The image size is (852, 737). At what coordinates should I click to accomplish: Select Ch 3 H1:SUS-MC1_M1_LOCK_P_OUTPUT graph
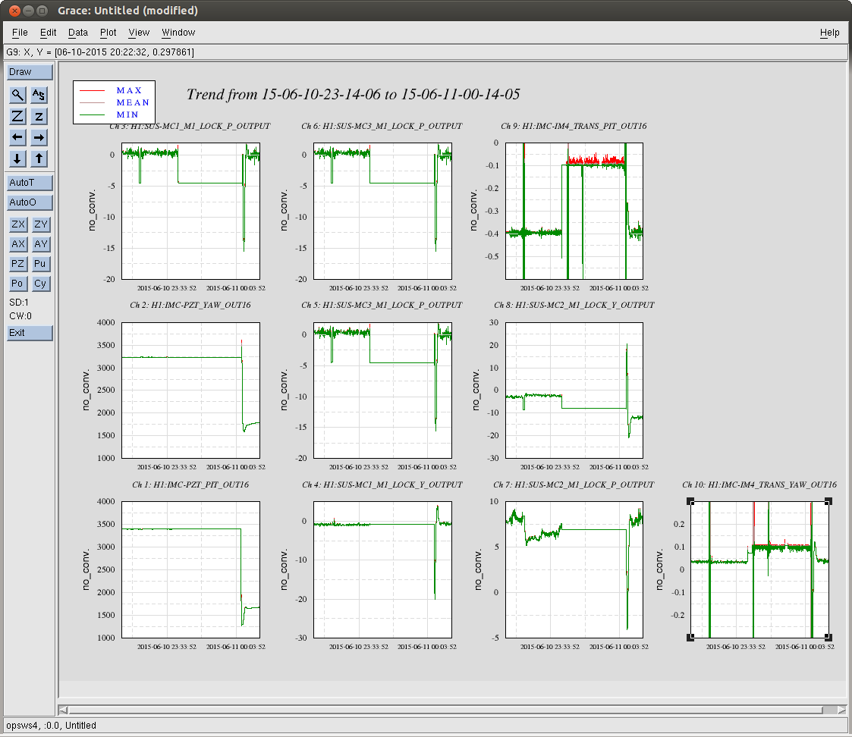pyautogui.click(x=190, y=212)
